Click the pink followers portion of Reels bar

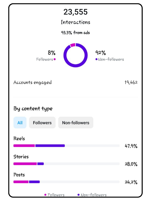(24, 146)
